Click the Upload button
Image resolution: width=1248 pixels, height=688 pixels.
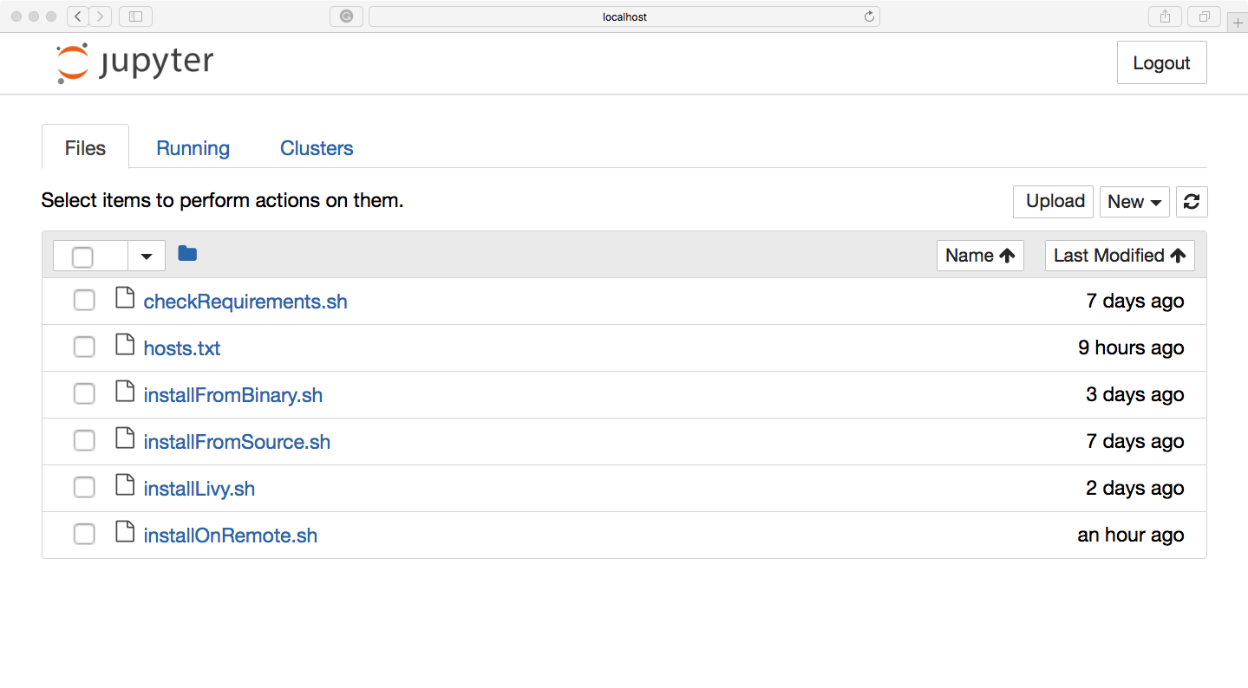tap(1054, 202)
